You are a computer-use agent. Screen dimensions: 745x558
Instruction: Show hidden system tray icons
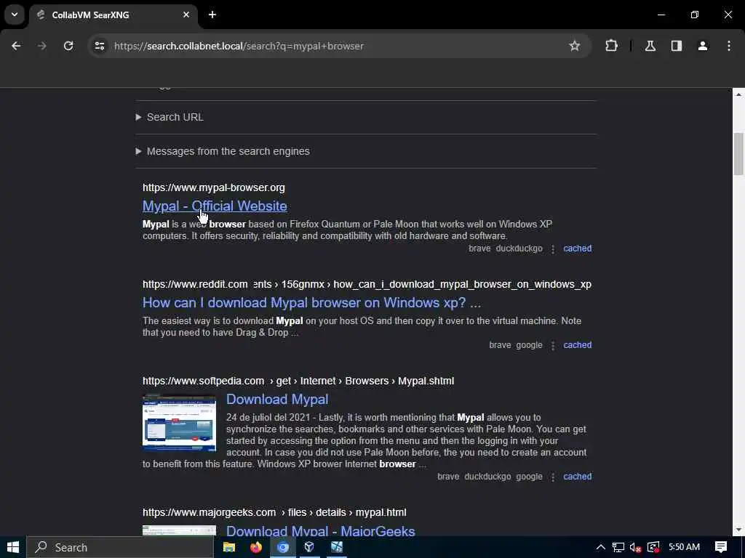pos(600,547)
